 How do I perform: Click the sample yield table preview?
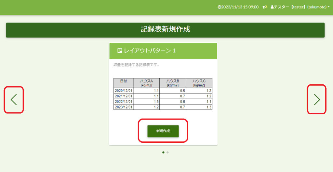point(163,94)
